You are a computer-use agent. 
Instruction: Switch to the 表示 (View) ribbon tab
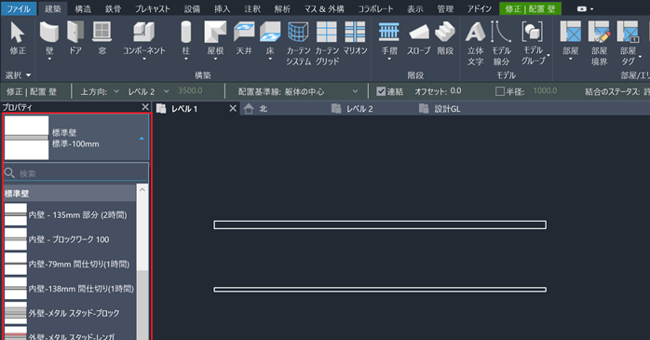pyautogui.click(x=415, y=8)
